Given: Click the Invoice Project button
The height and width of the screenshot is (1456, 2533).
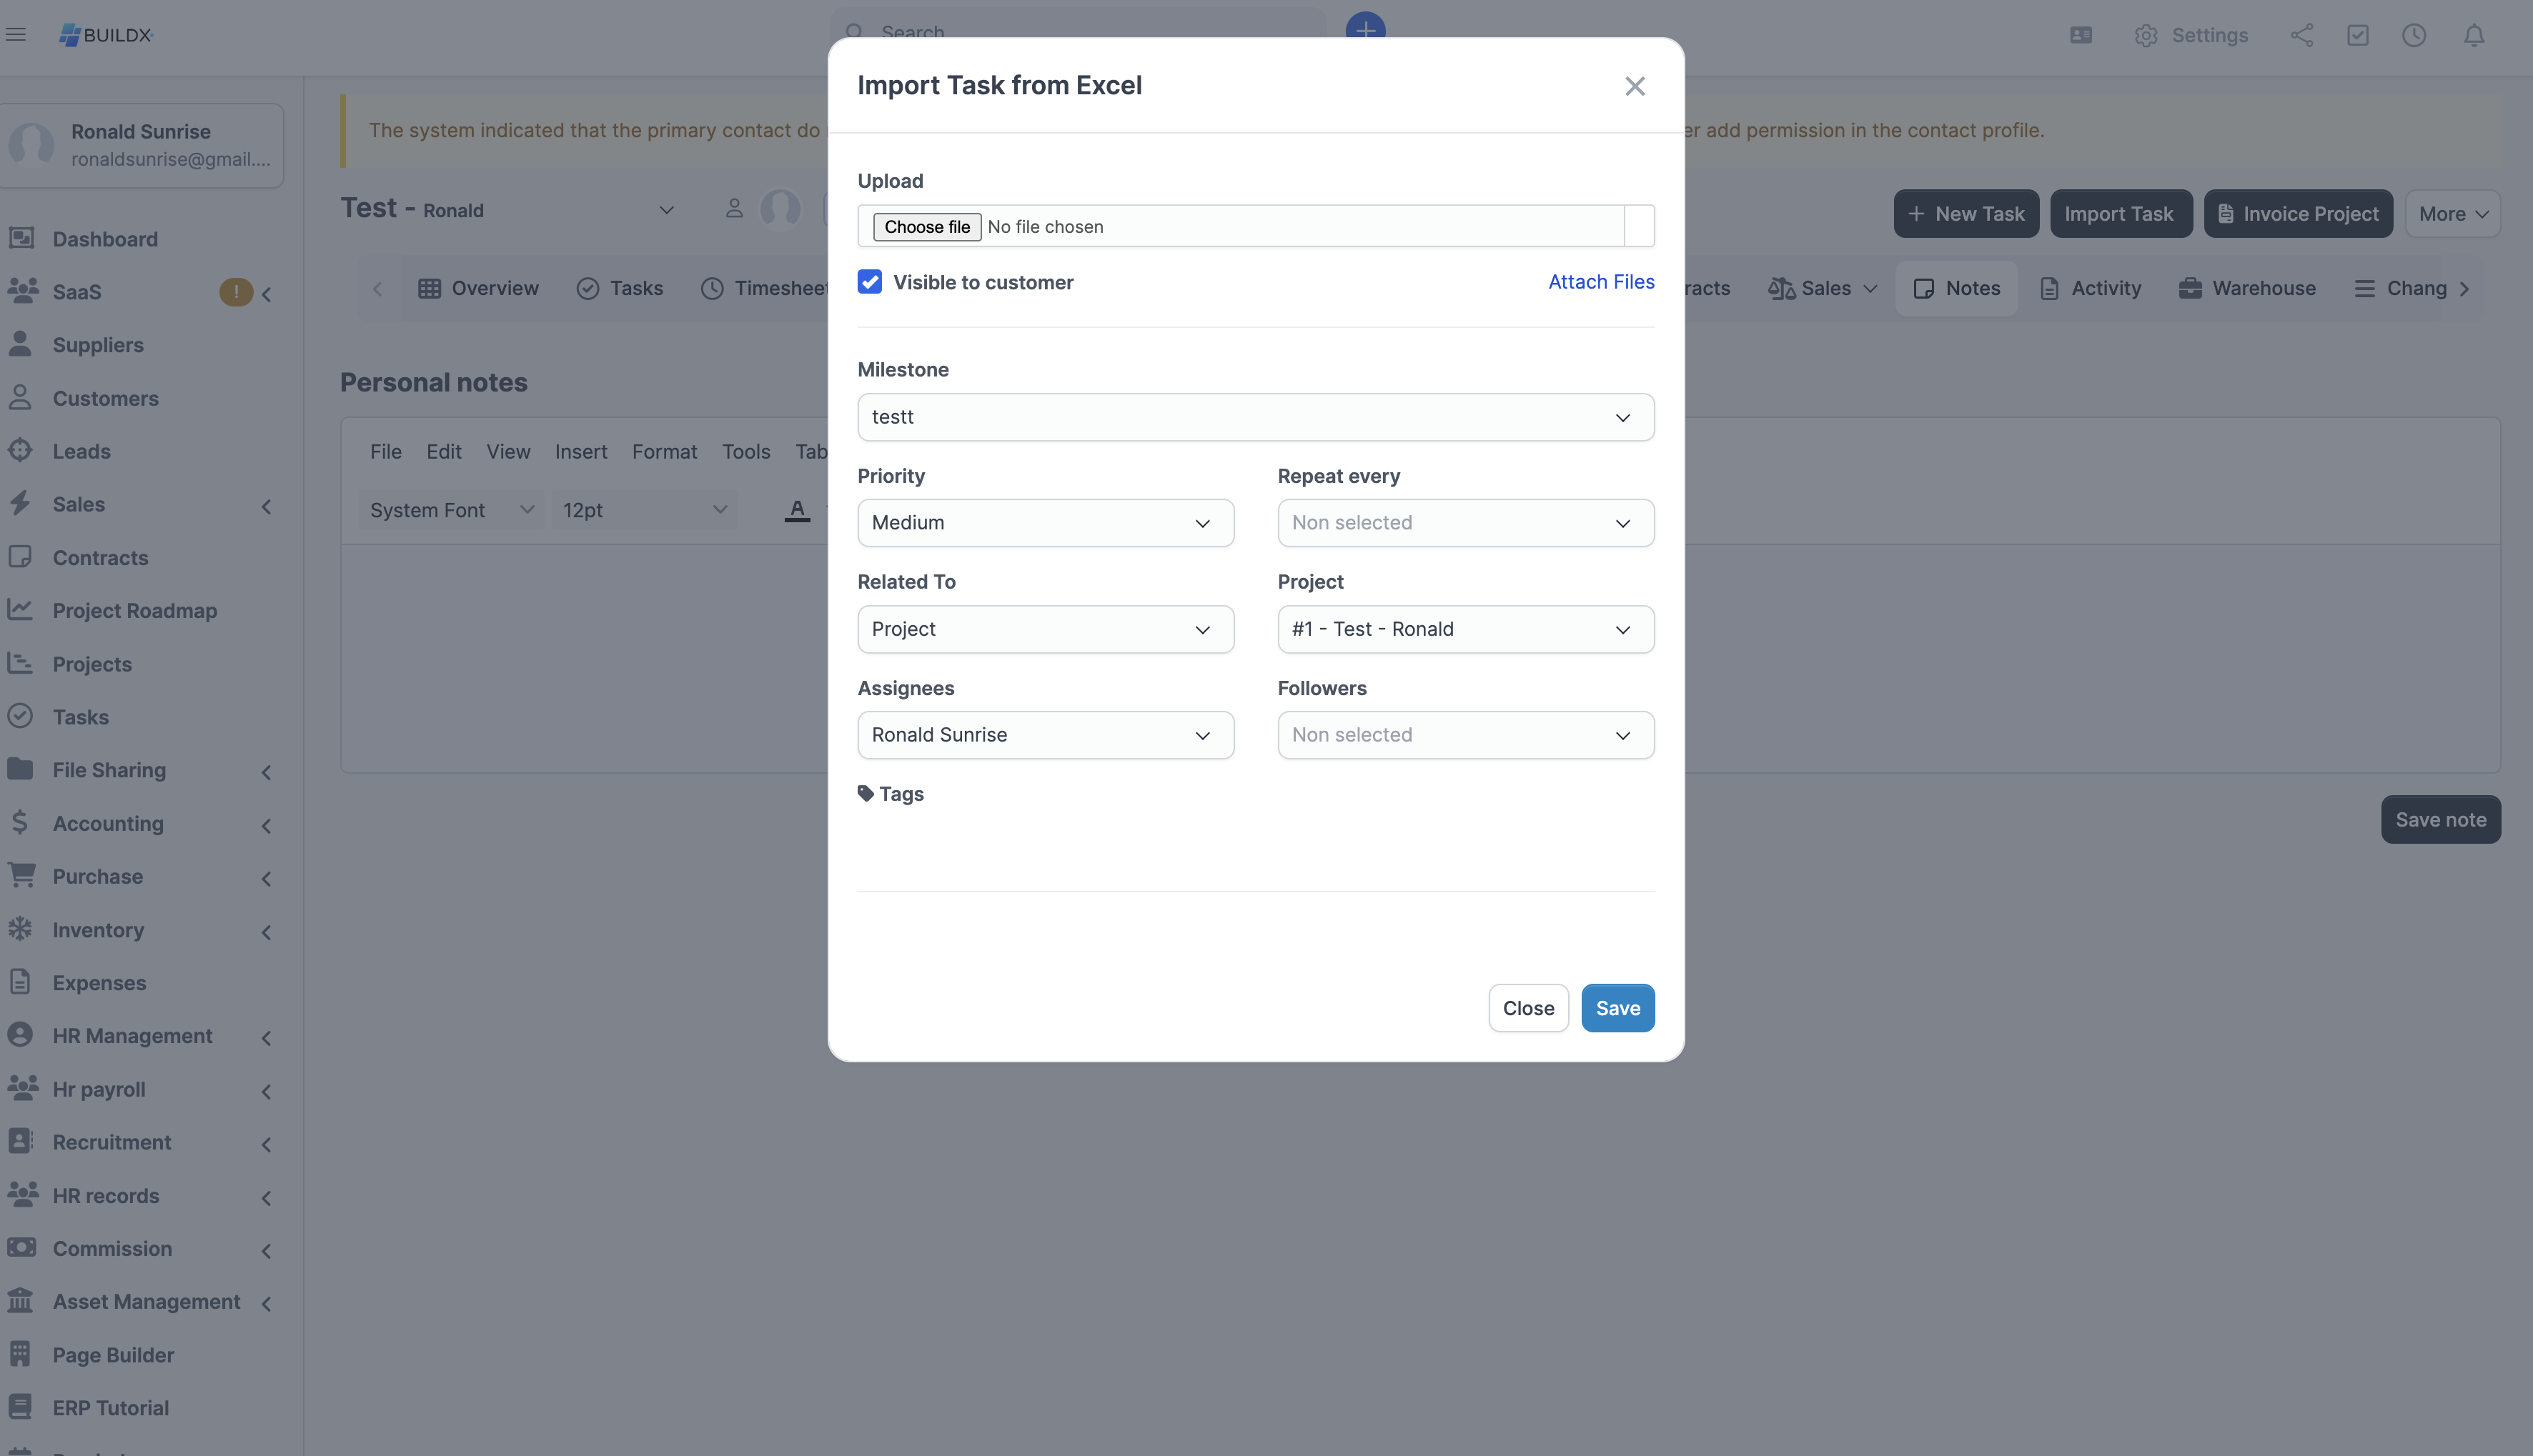Looking at the screenshot, I should 2298,214.
